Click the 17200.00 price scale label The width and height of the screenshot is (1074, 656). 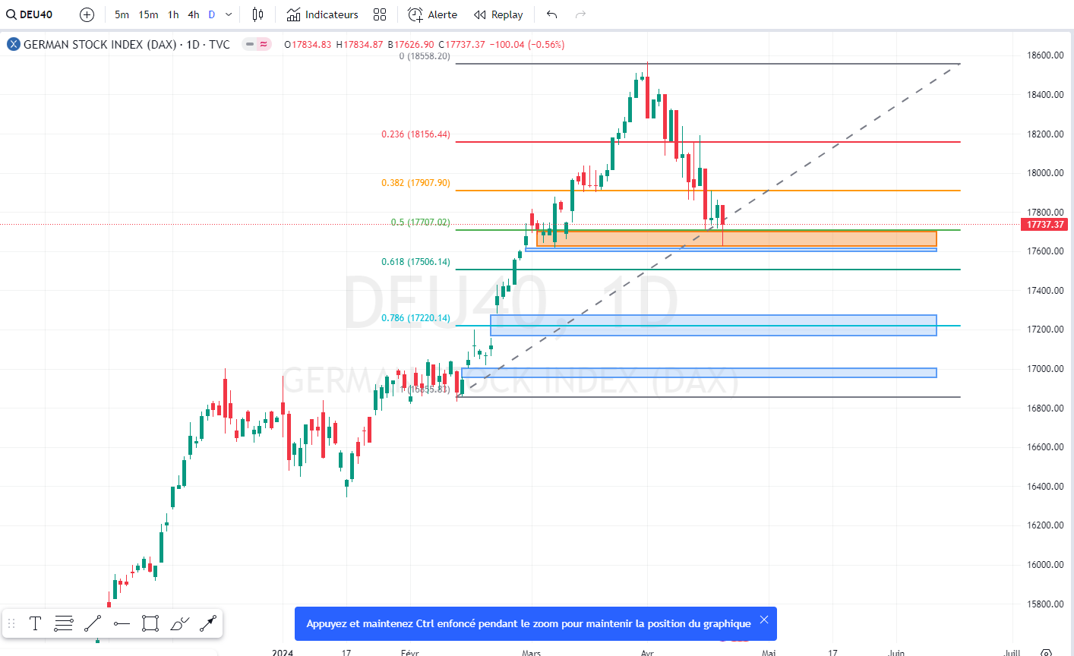(1045, 330)
